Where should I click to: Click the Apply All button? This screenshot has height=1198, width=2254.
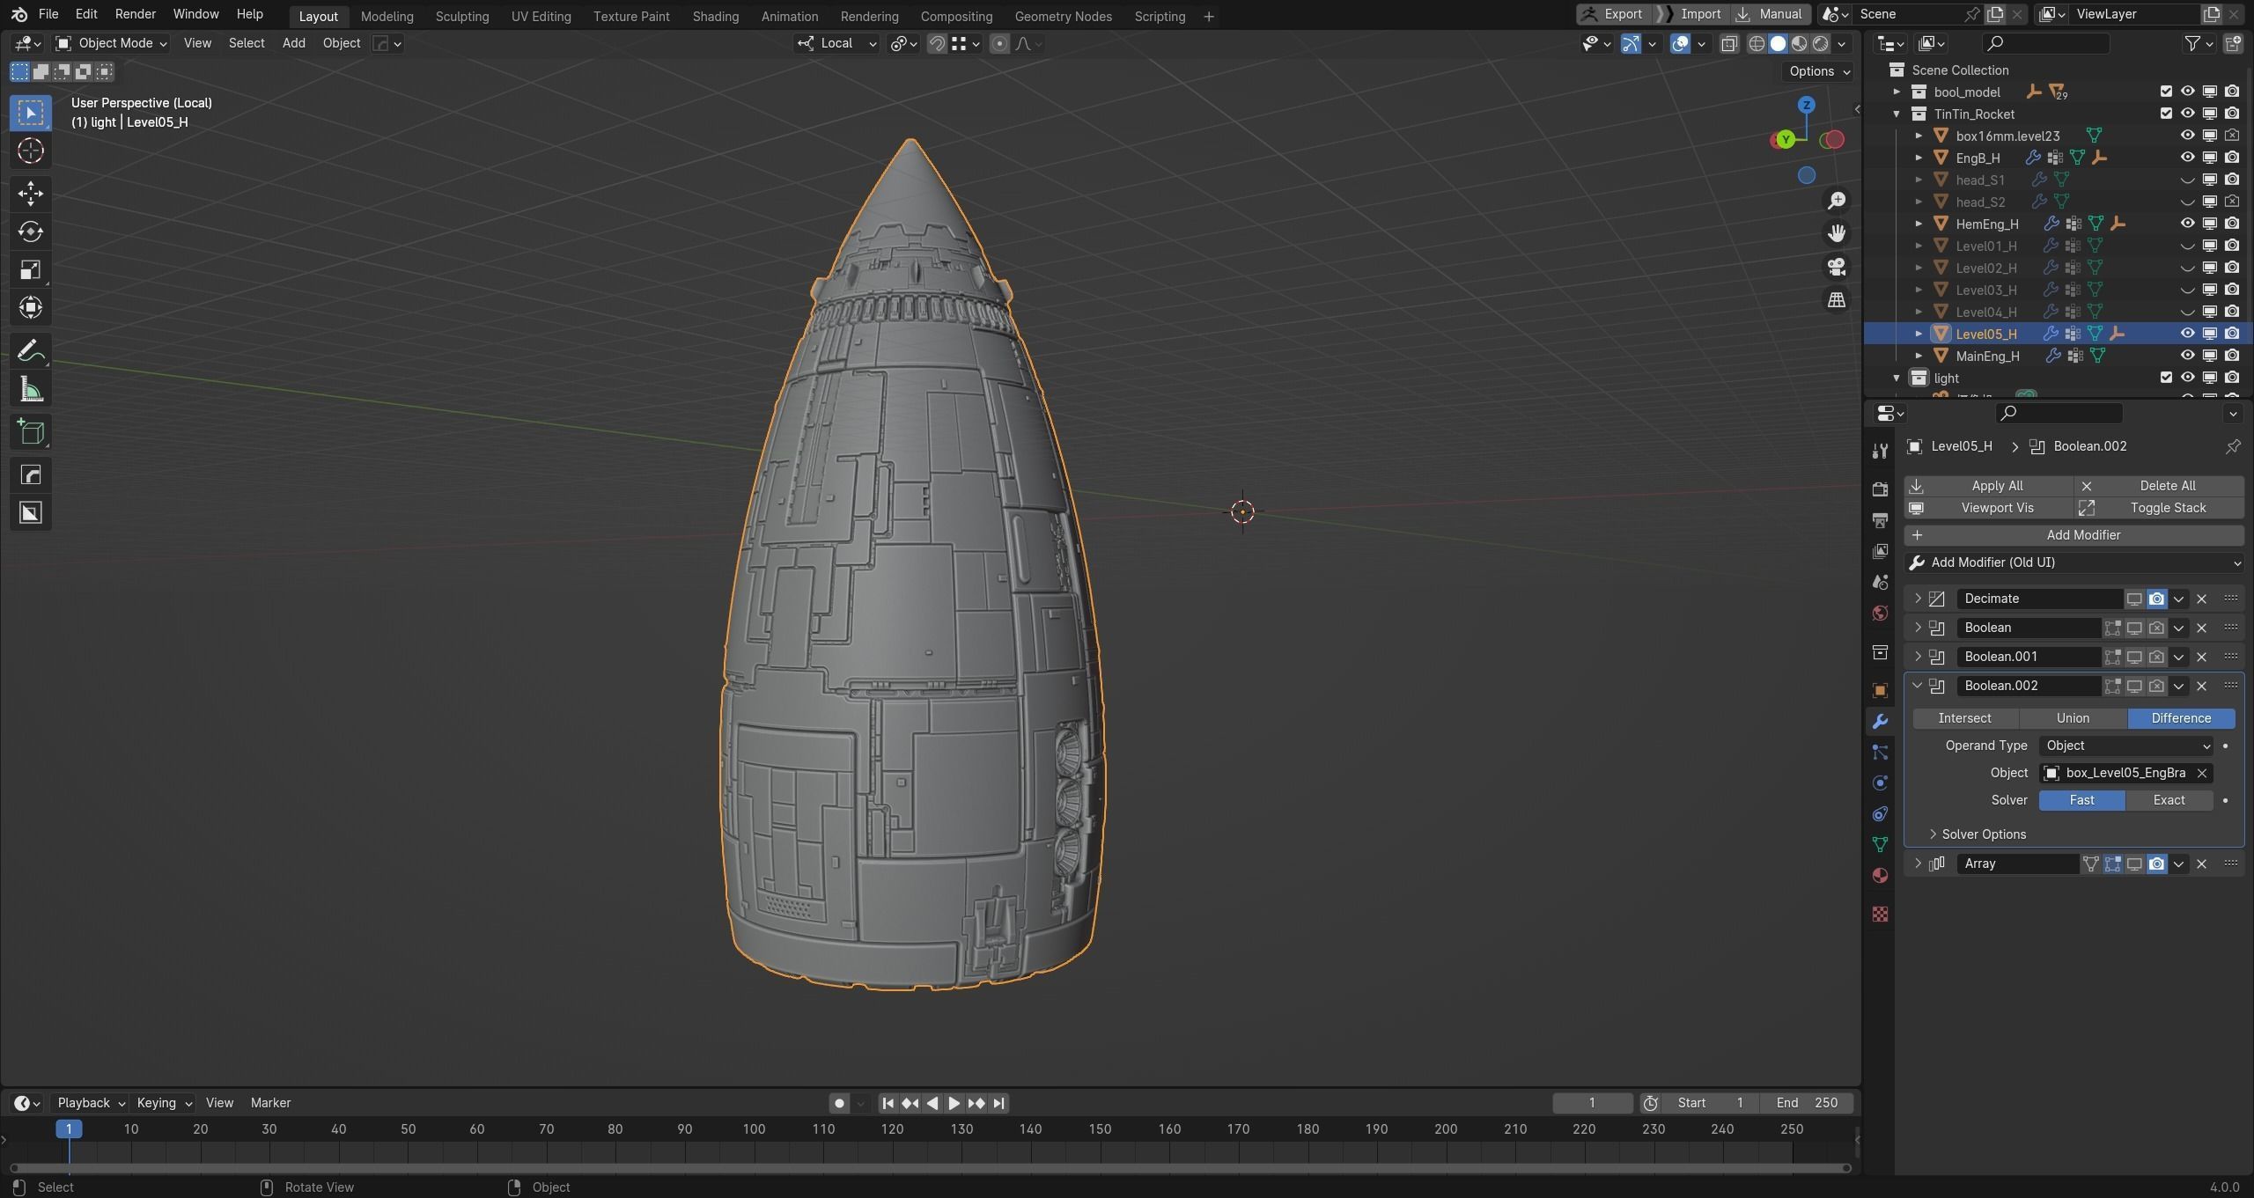(x=1996, y=486)
